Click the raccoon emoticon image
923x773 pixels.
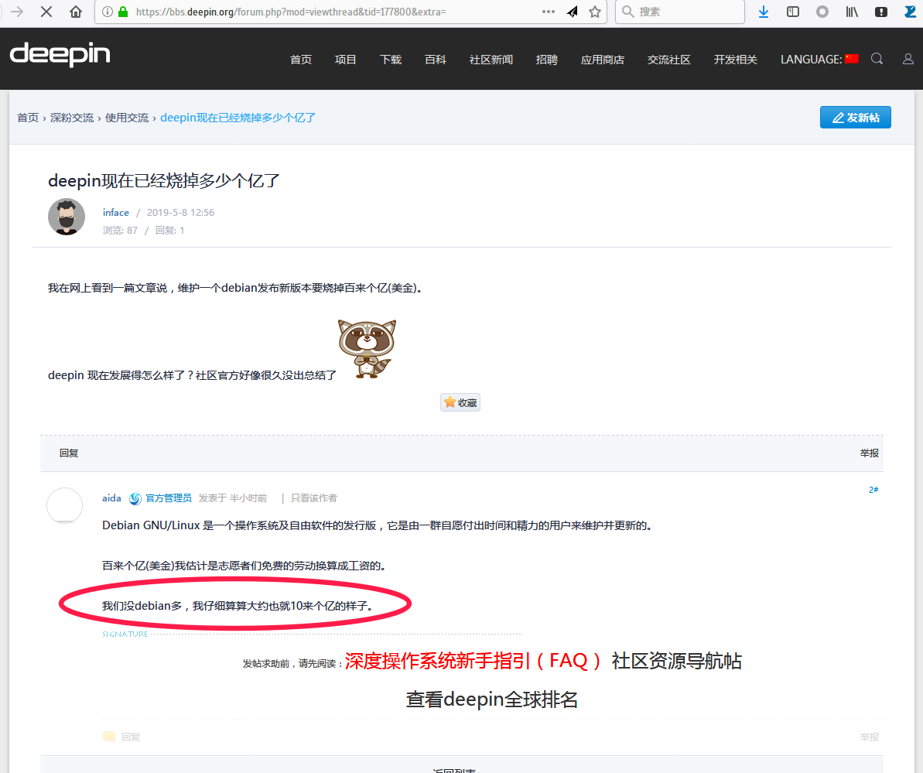tap(367, 348)
